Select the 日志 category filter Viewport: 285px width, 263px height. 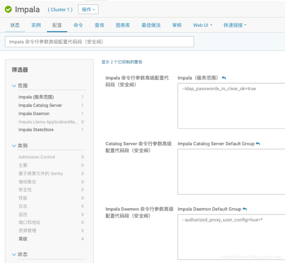[x=23, y=206]
